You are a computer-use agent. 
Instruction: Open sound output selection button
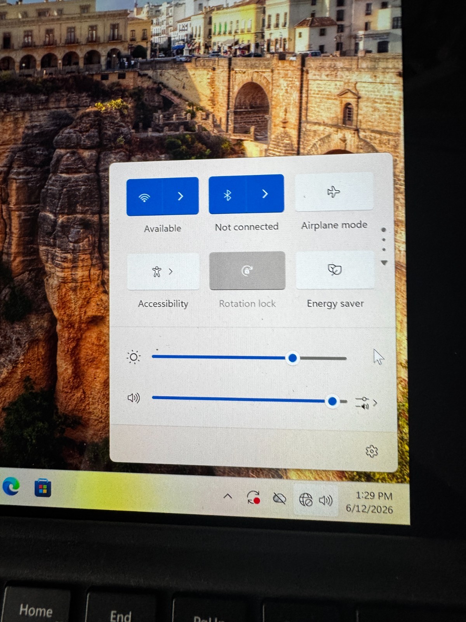tap(366, 403)
